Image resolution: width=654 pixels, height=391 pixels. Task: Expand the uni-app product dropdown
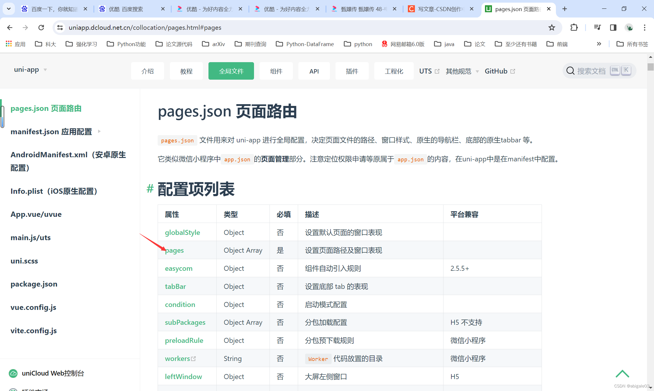point(30,70)
